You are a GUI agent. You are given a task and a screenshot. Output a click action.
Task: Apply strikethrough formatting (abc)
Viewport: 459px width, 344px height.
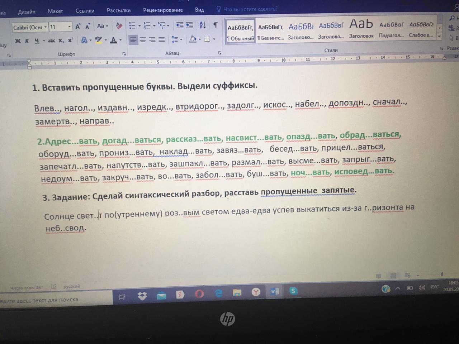tap(52, 41)
